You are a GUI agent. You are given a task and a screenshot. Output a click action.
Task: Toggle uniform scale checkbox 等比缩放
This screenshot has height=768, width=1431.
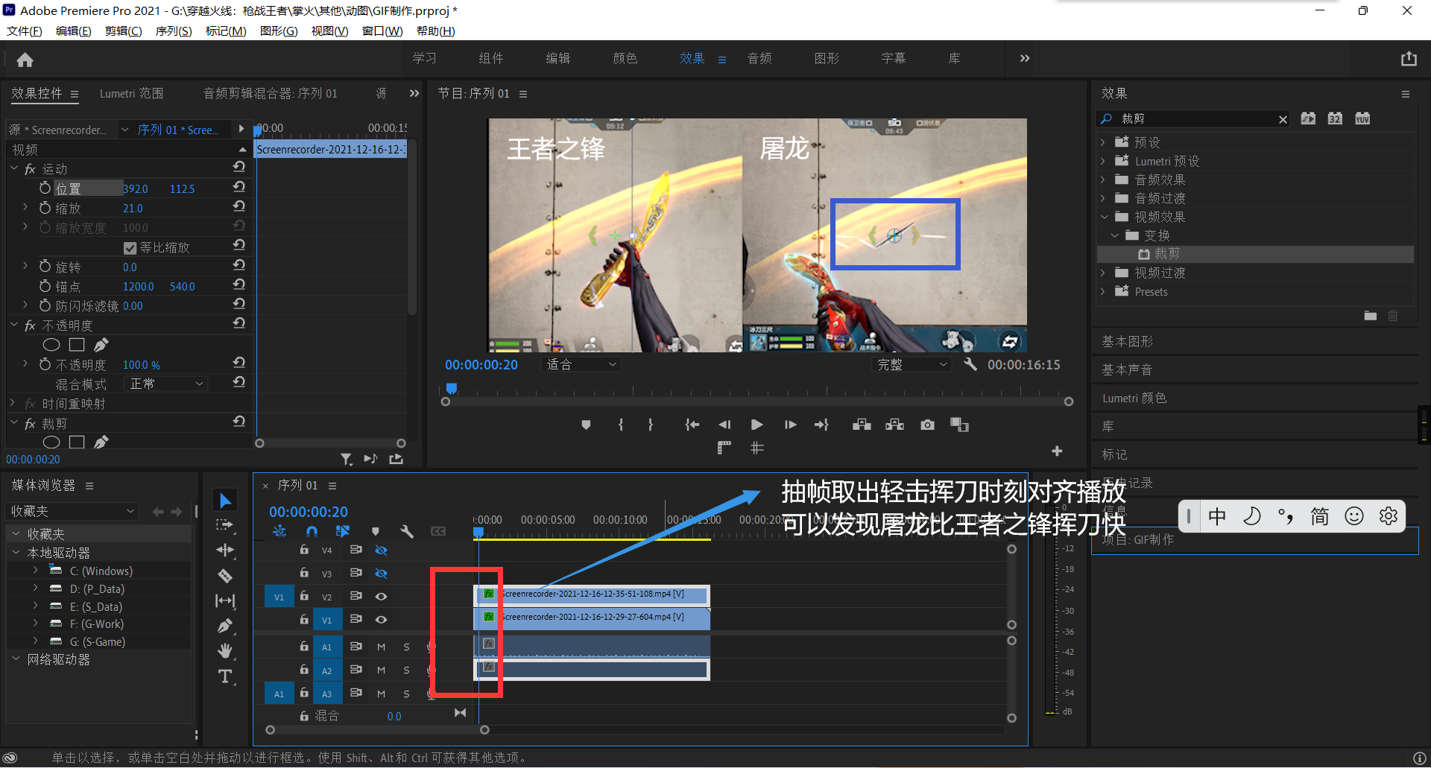130,248
